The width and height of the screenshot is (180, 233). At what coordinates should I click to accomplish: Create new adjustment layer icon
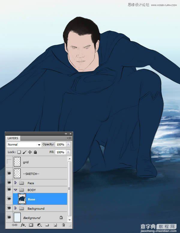39,225
